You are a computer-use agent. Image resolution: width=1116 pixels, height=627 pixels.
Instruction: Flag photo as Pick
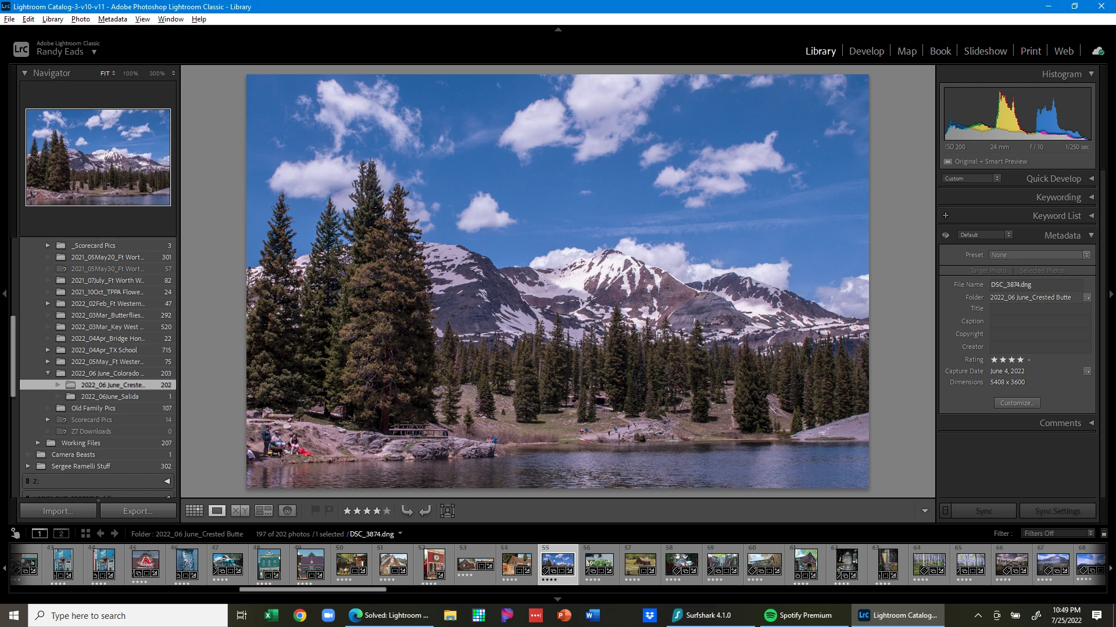pyautogui.click(x=315, y=510)
